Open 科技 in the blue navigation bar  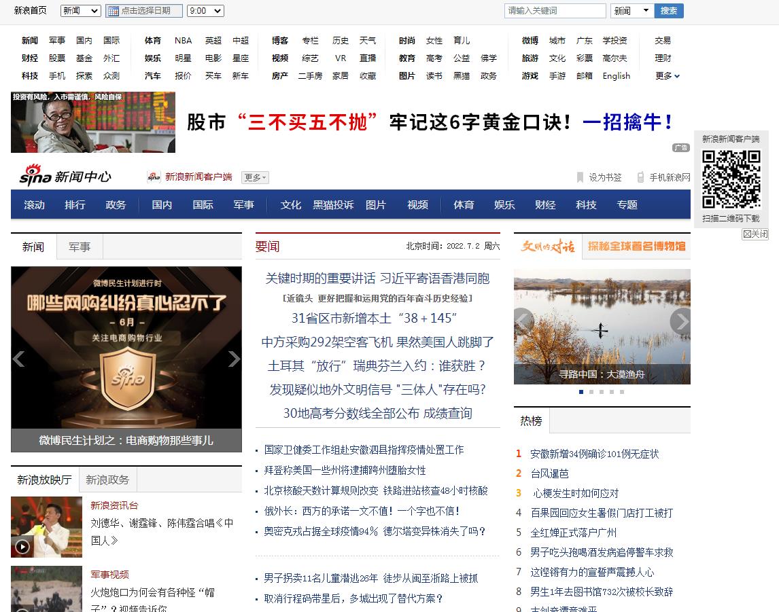click(x=586, y=205)
